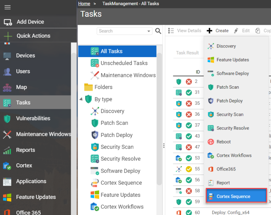Click the Create button in toolbar
271x215 pixels.
(218, 30)
